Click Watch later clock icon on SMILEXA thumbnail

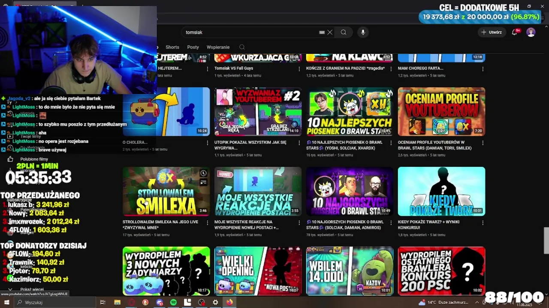tap(203, 173)
